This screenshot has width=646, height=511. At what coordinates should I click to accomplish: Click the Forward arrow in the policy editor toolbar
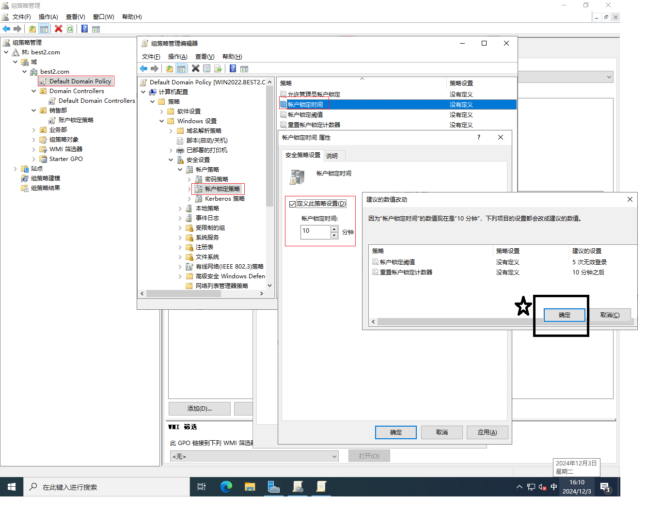[155, 68]
